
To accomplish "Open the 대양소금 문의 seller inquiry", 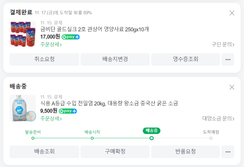I will click(218, 119).
